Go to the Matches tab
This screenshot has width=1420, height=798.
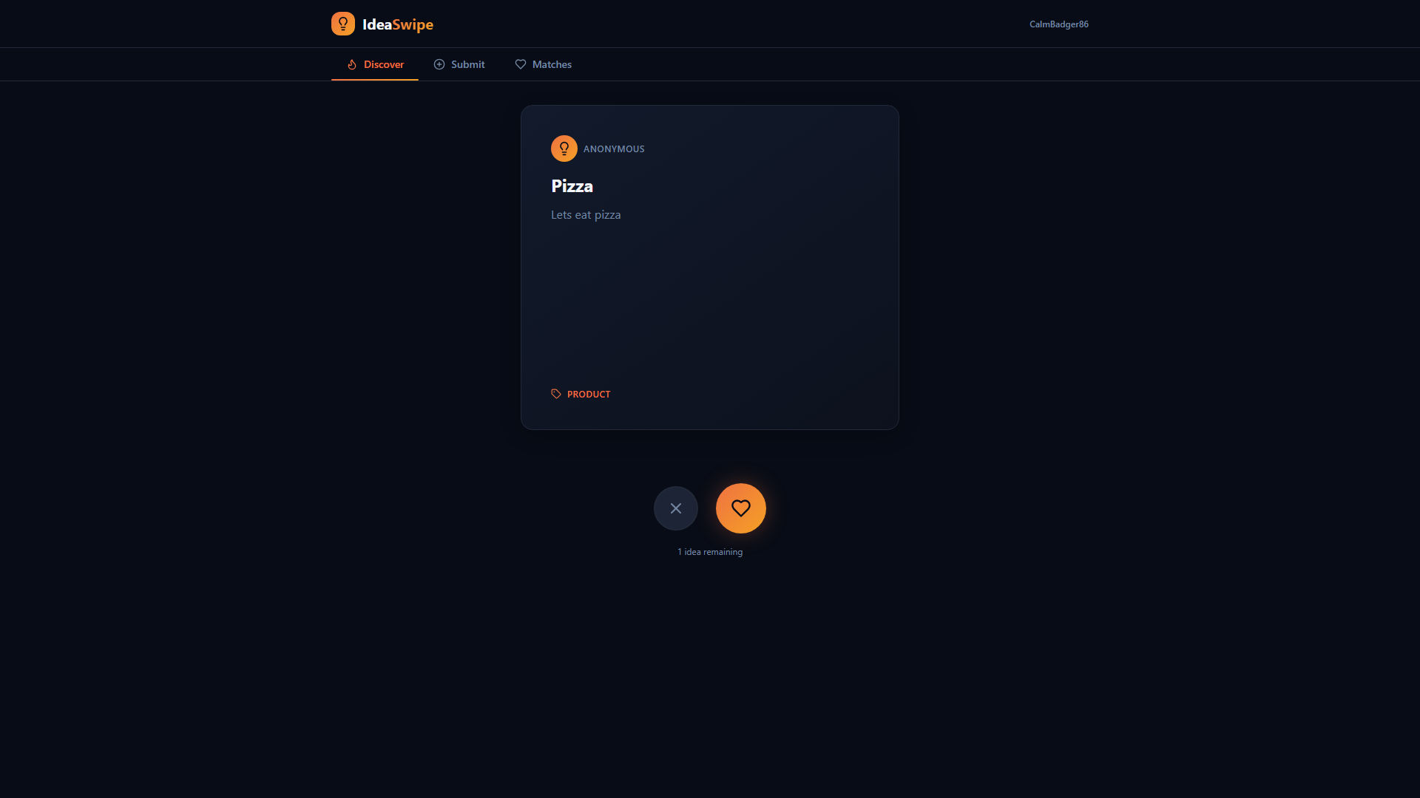click(552, 64)
